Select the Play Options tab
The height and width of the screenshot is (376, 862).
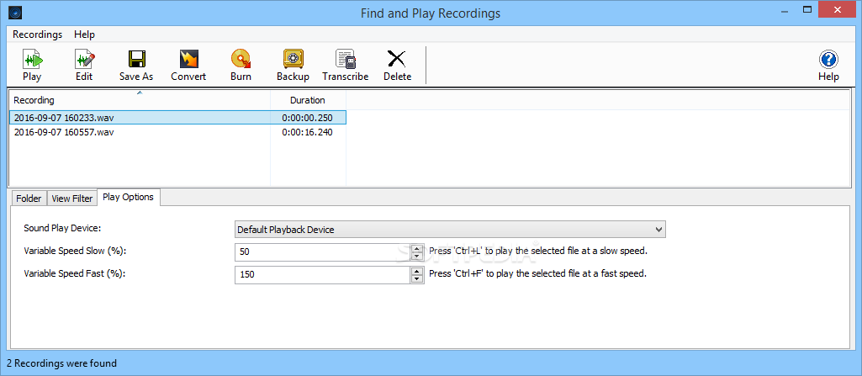click(x=128, y=197)
